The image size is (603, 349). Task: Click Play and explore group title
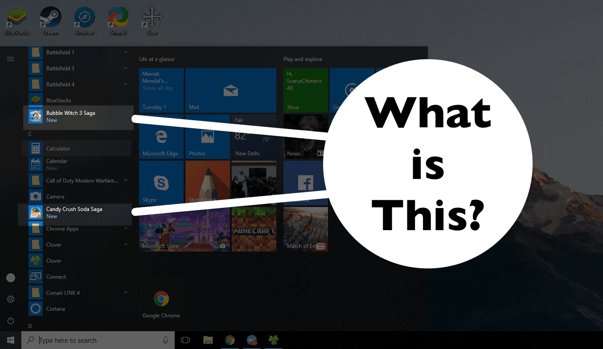click(303, 59)
